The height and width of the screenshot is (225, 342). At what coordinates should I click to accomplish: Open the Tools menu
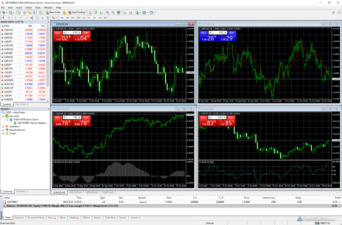[x=38, y=8]
